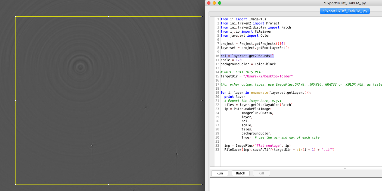This screenshot has height=191, width=382.
Task: Click the right-middle handle of the yellow rectangle
Action: 201,100
